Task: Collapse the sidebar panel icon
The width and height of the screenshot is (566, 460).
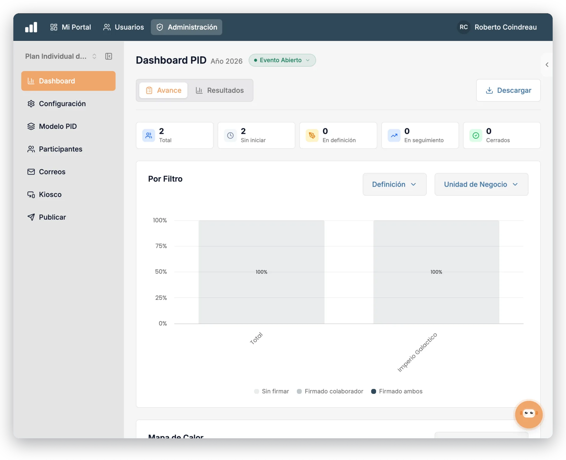Action: 108,56
